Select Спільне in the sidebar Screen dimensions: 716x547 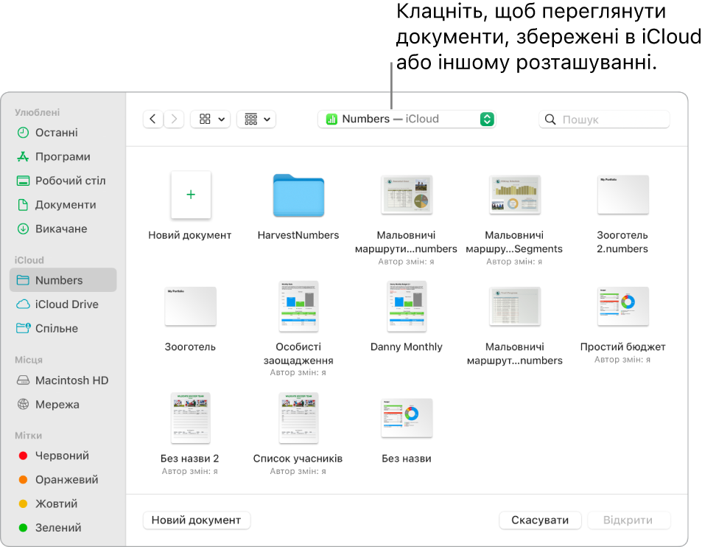pyautogui.click(x=63, y=328)
